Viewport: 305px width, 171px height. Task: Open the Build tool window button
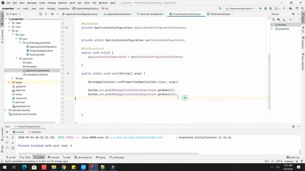point(67,157)
